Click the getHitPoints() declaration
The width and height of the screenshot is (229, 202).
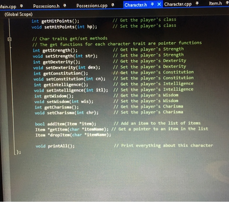click(55, 21)
